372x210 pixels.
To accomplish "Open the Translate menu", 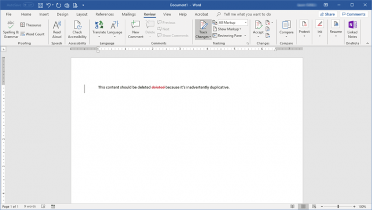I will tap(99, 29).
